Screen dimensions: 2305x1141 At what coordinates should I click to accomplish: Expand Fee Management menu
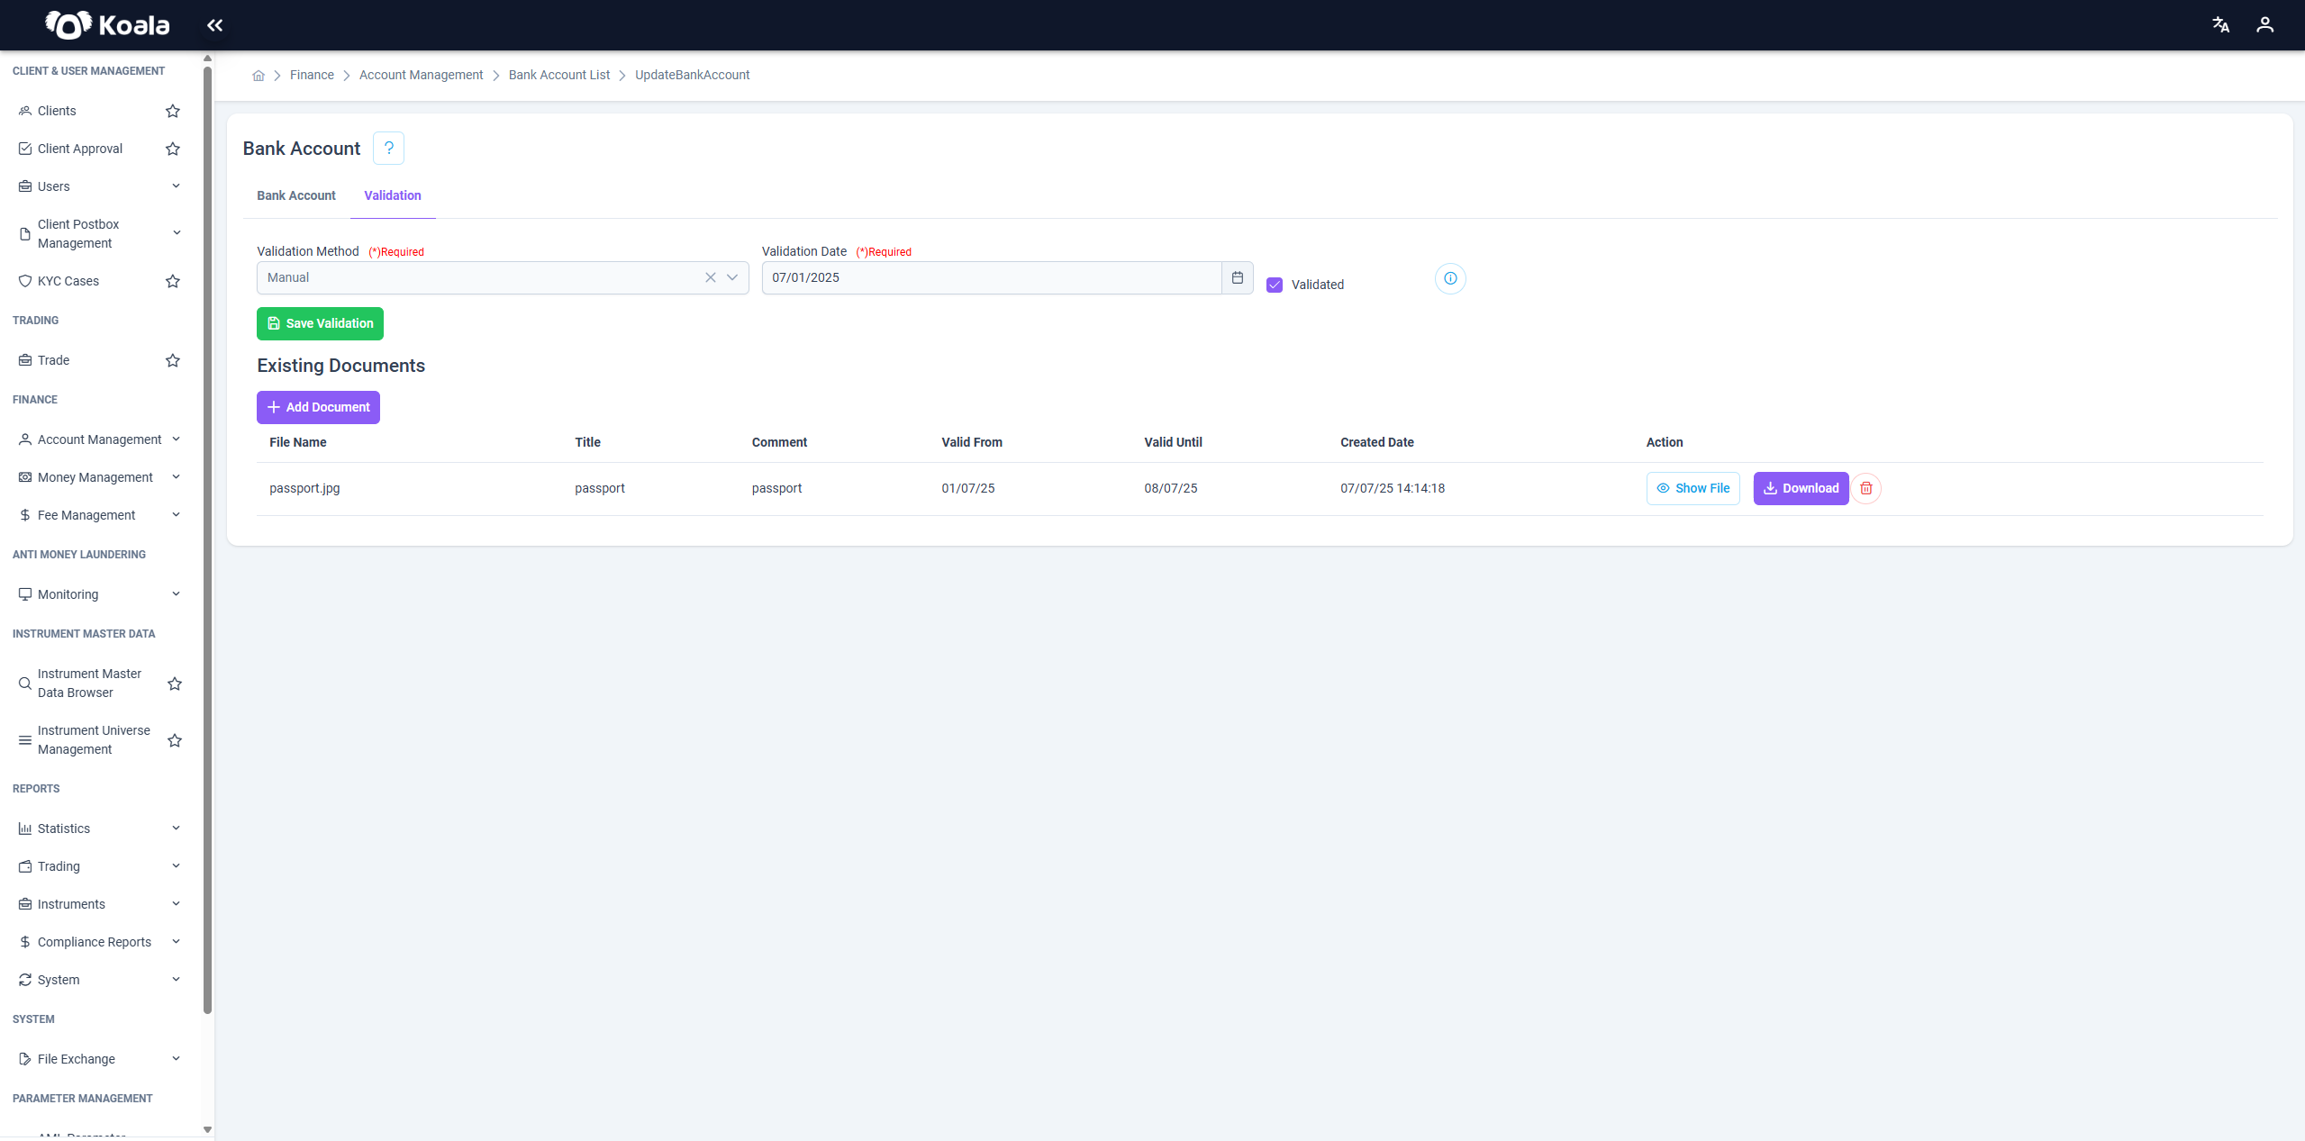coord(99,515)
